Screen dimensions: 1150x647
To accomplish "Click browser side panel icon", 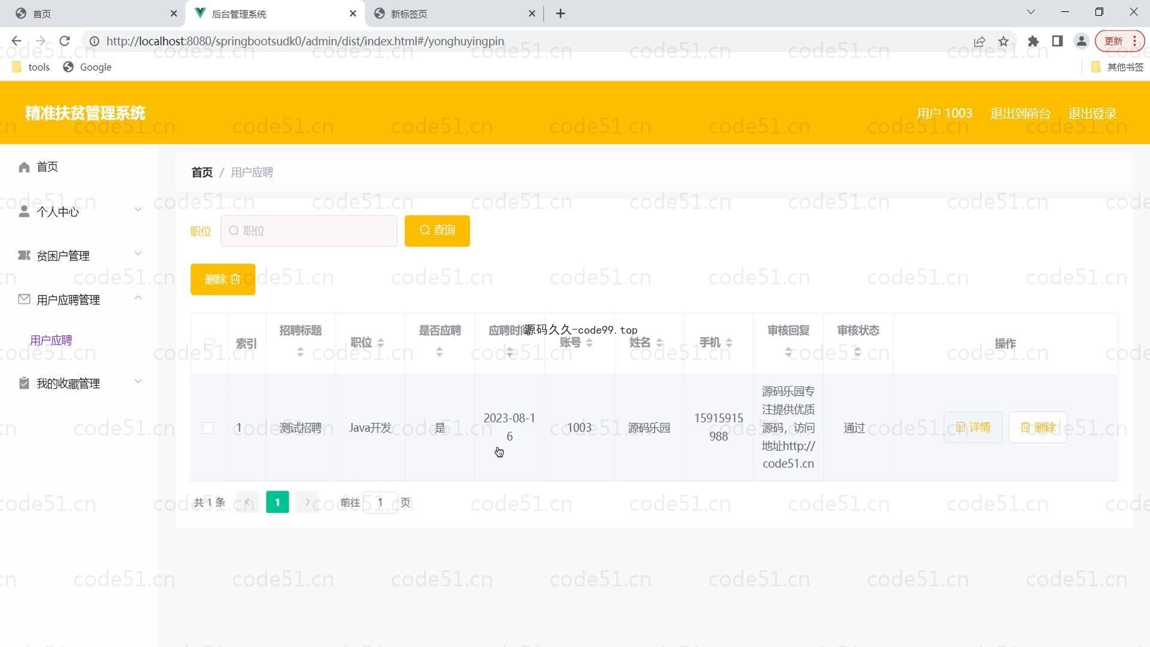I will 1057,41.
